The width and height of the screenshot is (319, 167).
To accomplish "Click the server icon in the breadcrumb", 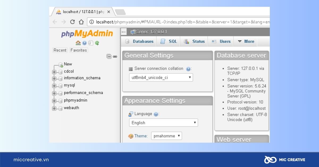I will point(133,32).
